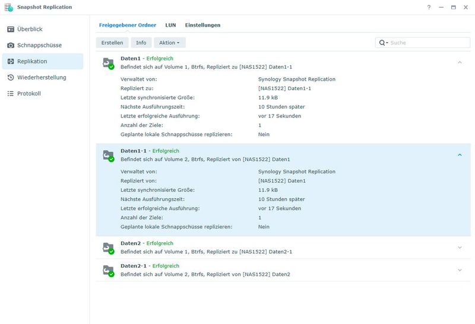Screen dimensions: 475x324
Task: Click the Protokoll list icon
Action: [x=11, y=93]
